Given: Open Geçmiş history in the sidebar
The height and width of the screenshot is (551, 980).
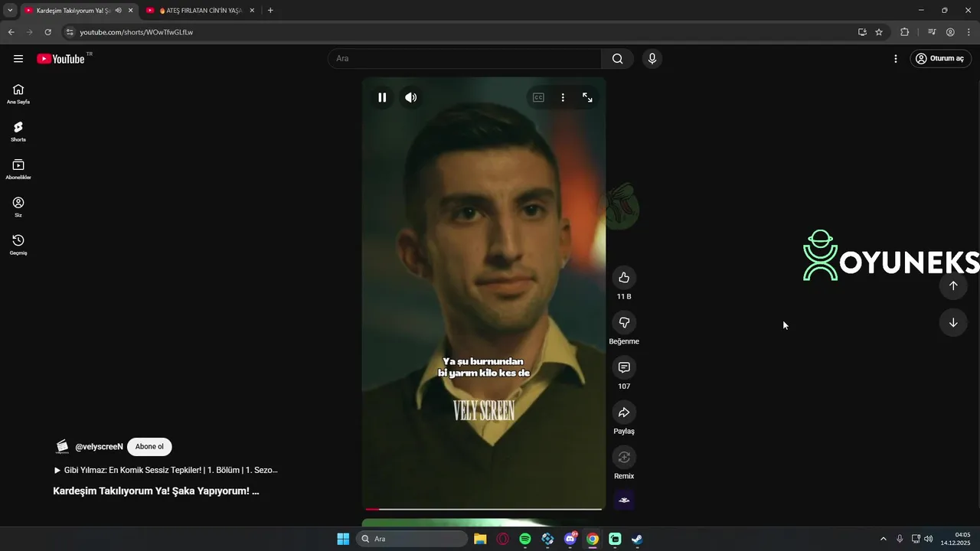Looking at the screenshot, I should (x=18, y=245).
